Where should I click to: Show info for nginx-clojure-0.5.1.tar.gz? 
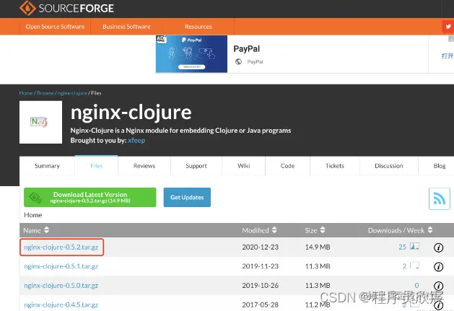(438, 267)
